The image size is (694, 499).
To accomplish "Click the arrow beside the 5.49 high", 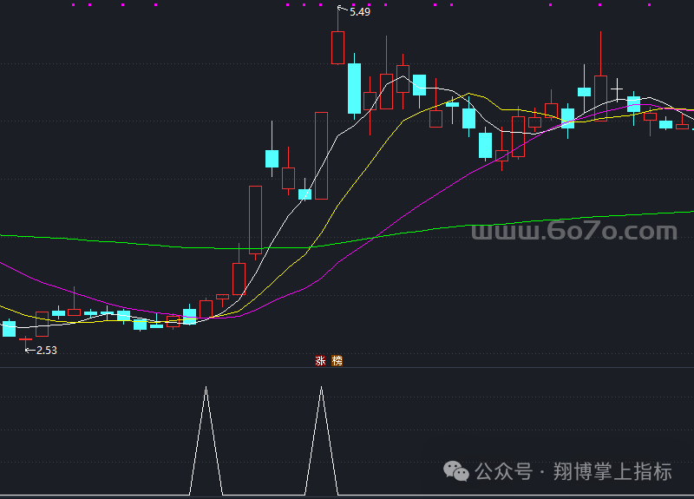I will (x=341, y=10).
